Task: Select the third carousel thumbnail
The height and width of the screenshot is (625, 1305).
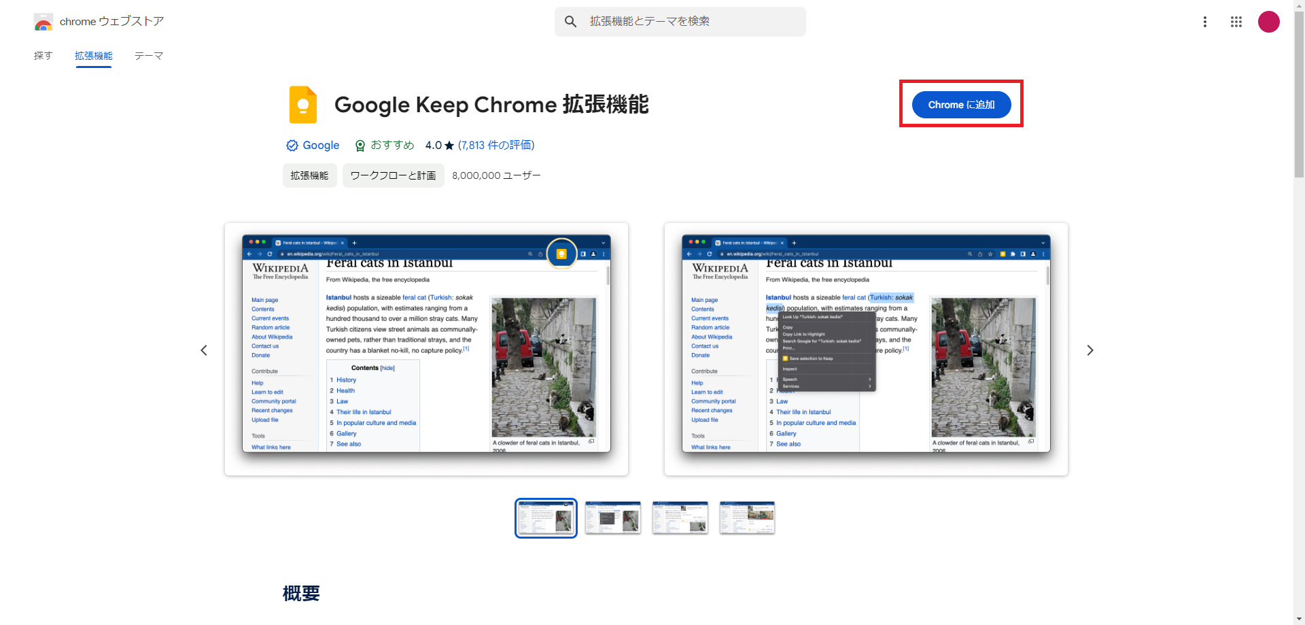Action: pyautogui.click(x=680, y=518)
